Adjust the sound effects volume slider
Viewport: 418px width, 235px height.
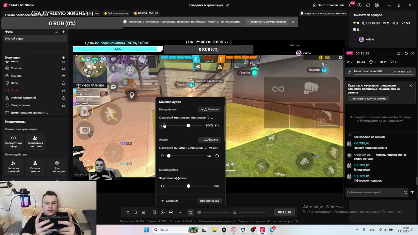(x=188, y=186)
